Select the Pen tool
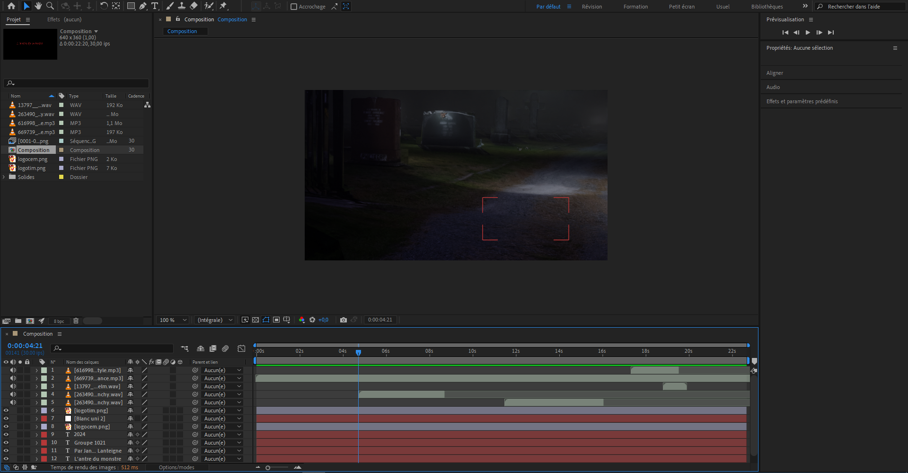This screenshot has height=473, width=908. [x=142, y=6]
